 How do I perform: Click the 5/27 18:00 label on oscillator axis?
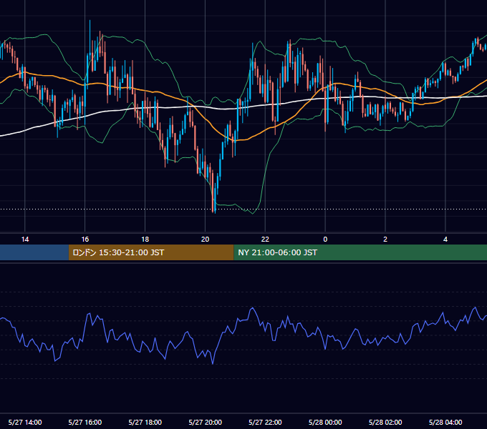145,422
